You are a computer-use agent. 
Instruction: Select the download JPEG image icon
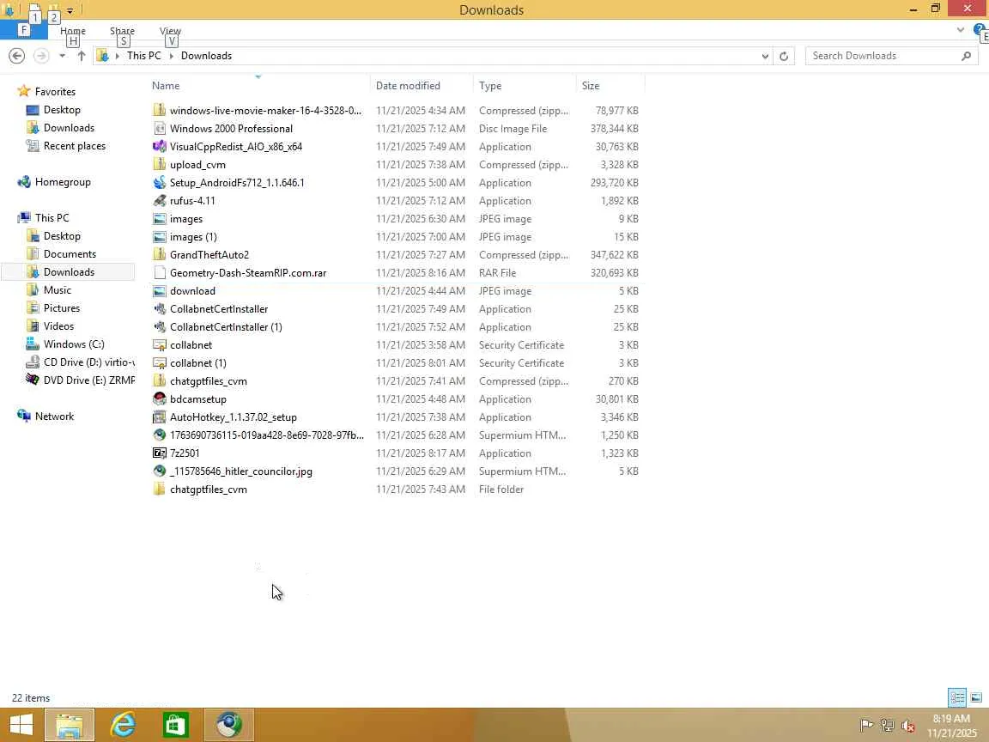coord(160,291)
